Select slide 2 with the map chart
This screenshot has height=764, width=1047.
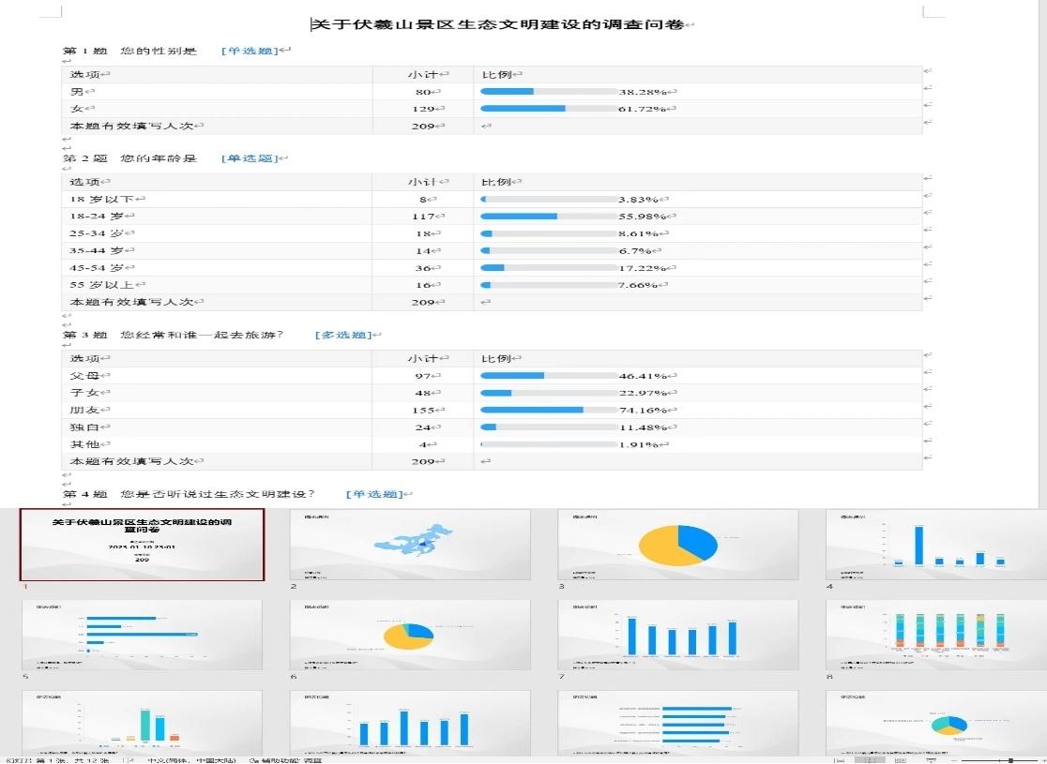coord(410,546)
